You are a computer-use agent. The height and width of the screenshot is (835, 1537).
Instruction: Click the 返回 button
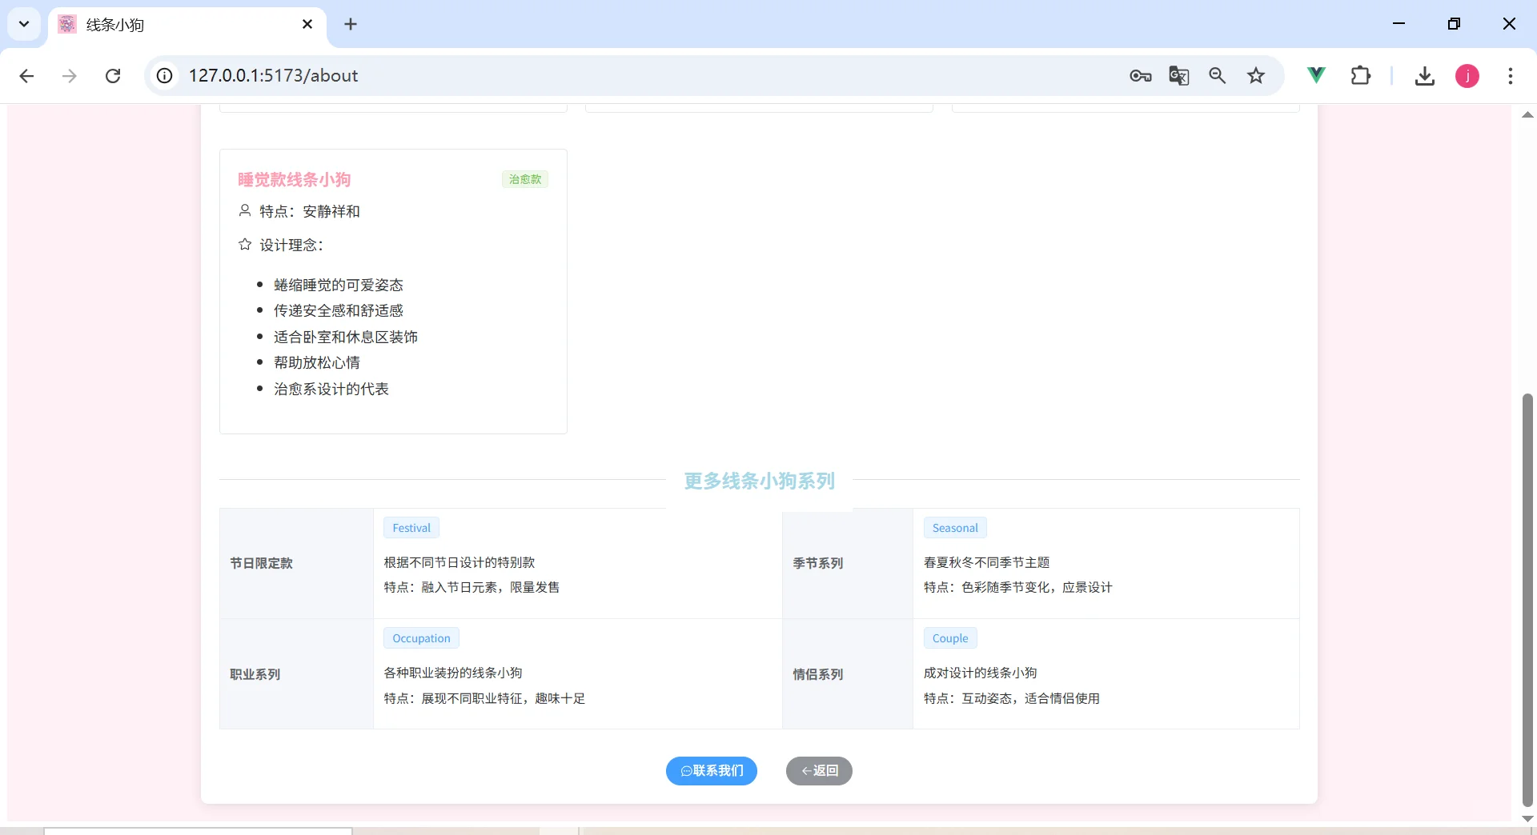coord(819,771)
